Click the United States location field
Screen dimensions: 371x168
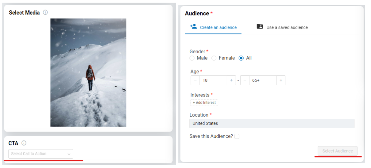(x=272, y=123)
